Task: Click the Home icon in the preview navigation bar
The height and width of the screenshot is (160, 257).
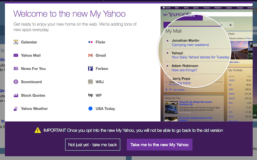Action: point(164,8)
